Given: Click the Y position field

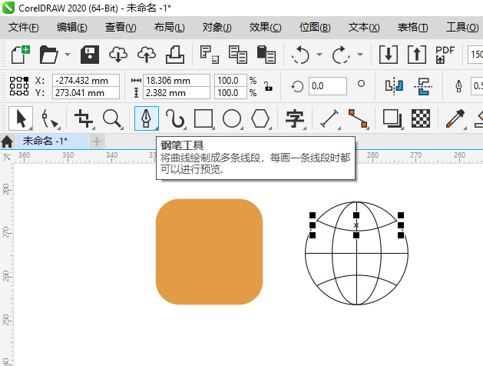Looking at the screenshot, I should [86, 93].
